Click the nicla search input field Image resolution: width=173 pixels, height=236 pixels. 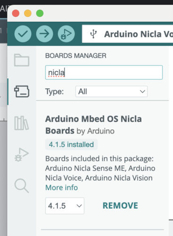click(104, 72)
